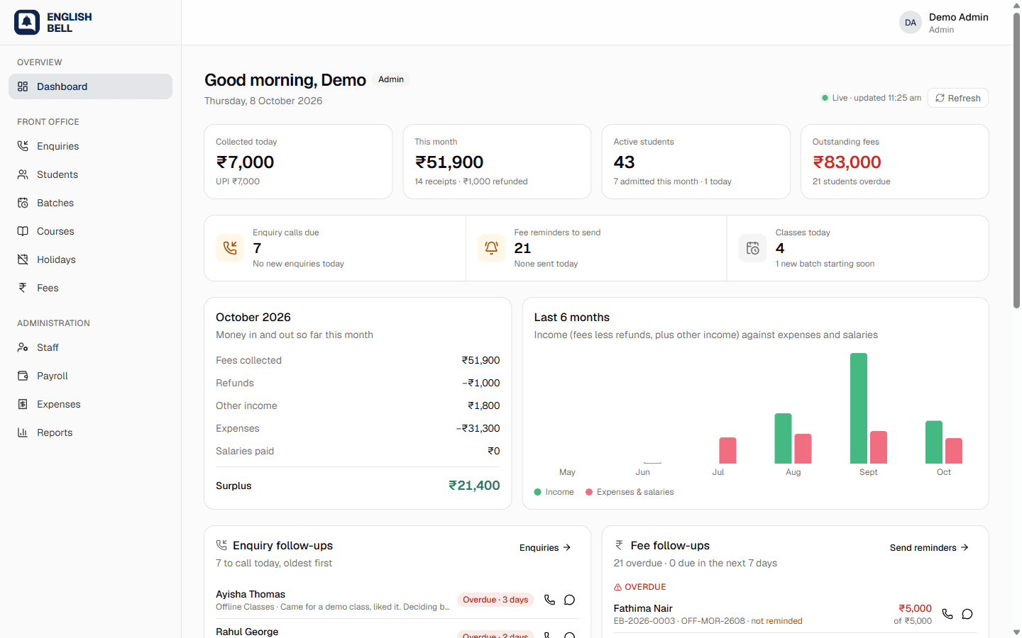Click the scrollbar down arrow

pyautogui.click(x=1016, y=632)
